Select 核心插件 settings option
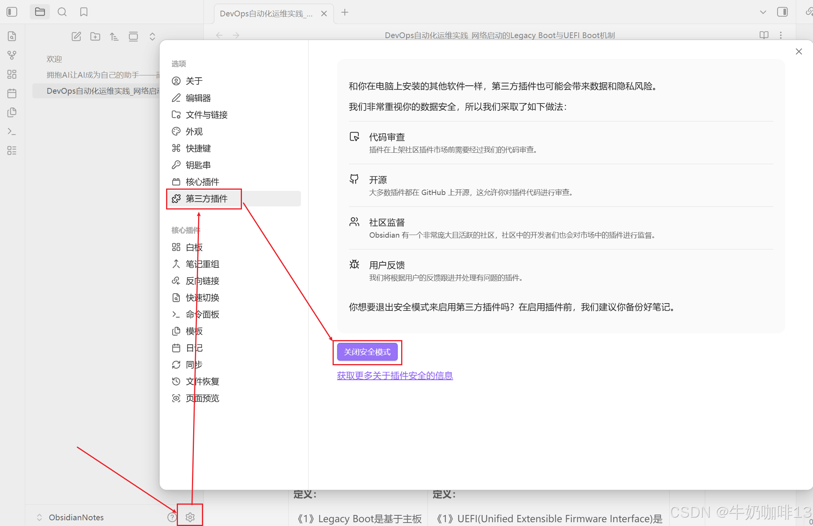813x526 pixels. pyautogui.click(x=202, y=182)
